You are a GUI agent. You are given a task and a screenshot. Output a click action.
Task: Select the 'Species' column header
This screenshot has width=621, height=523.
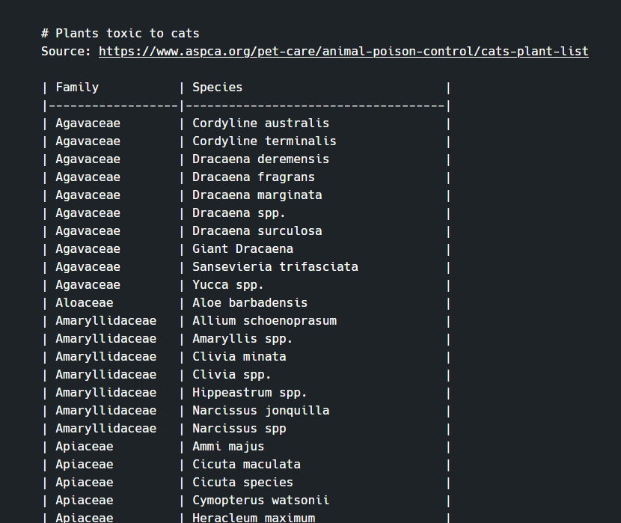(217, 87)
